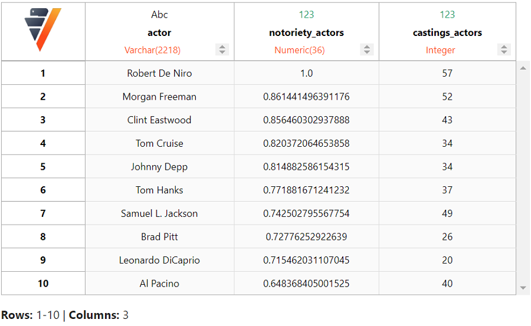Click the sort arrows on notoriety_actors column
This screenshot has height=326, width=531.
367,50
